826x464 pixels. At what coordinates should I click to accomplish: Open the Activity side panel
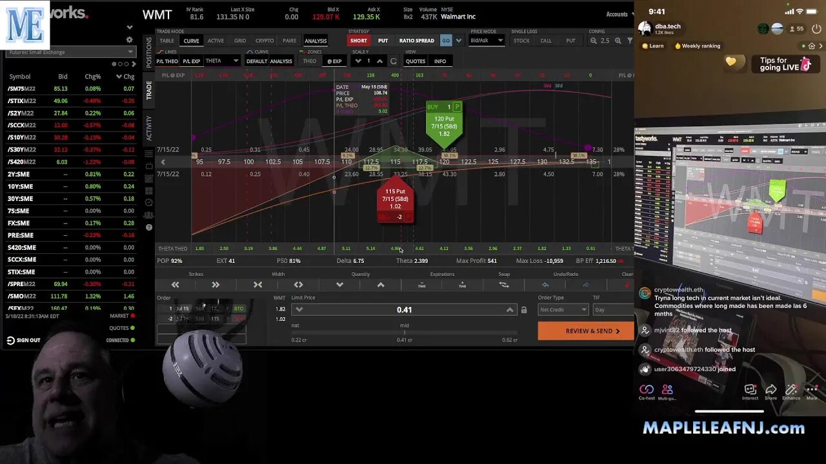point(149,128)
